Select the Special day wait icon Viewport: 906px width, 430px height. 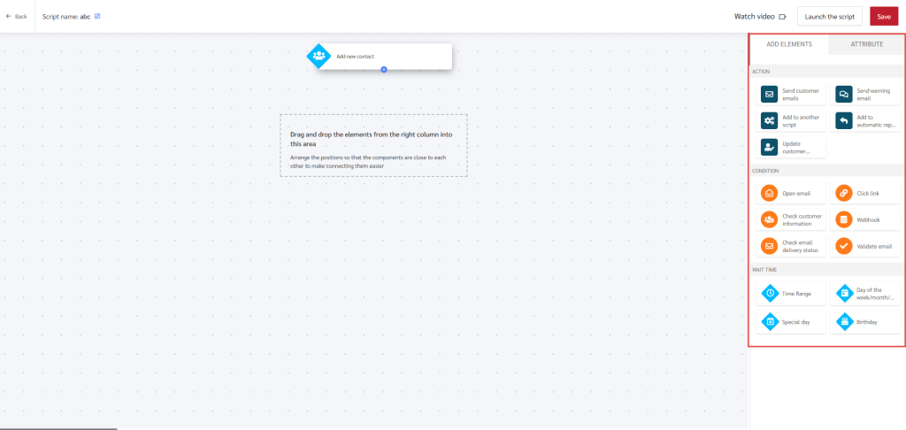(x=769, y=322)
